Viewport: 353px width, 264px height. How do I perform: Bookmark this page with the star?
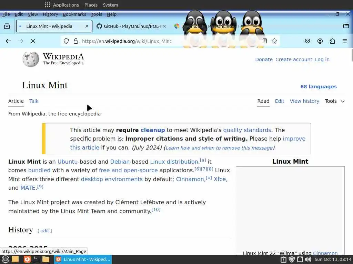(x=274, y=41)
